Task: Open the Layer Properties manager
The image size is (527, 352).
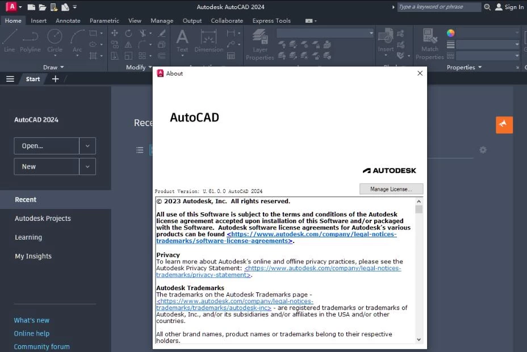Action: click(260, 45)
